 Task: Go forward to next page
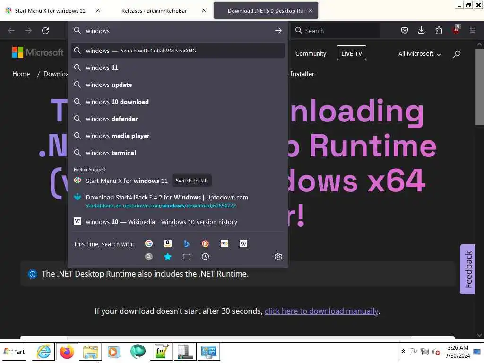point(28,31)
